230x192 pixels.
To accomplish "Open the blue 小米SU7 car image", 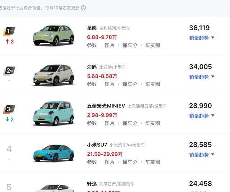I will tap(54, 153).
